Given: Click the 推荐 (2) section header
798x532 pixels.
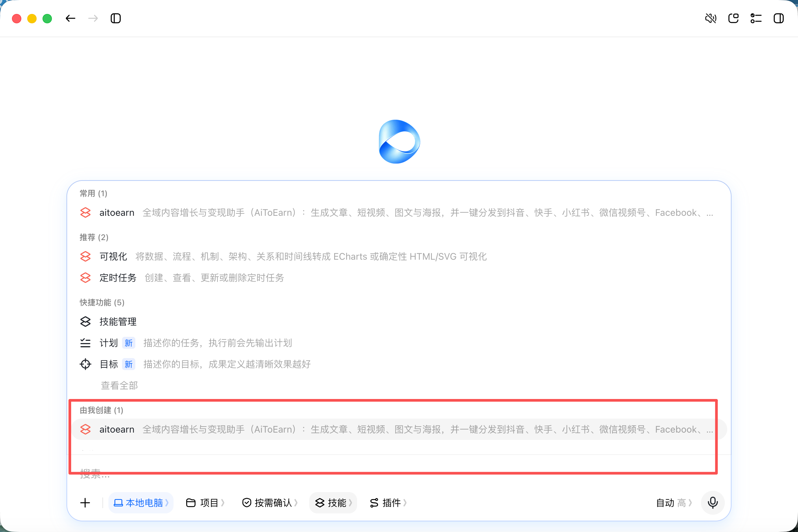Looking at the screenshot, I should pos(94,237).
